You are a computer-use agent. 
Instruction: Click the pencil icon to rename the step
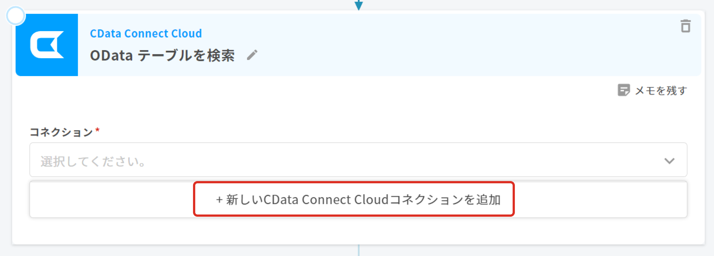[x=252, y=55]
